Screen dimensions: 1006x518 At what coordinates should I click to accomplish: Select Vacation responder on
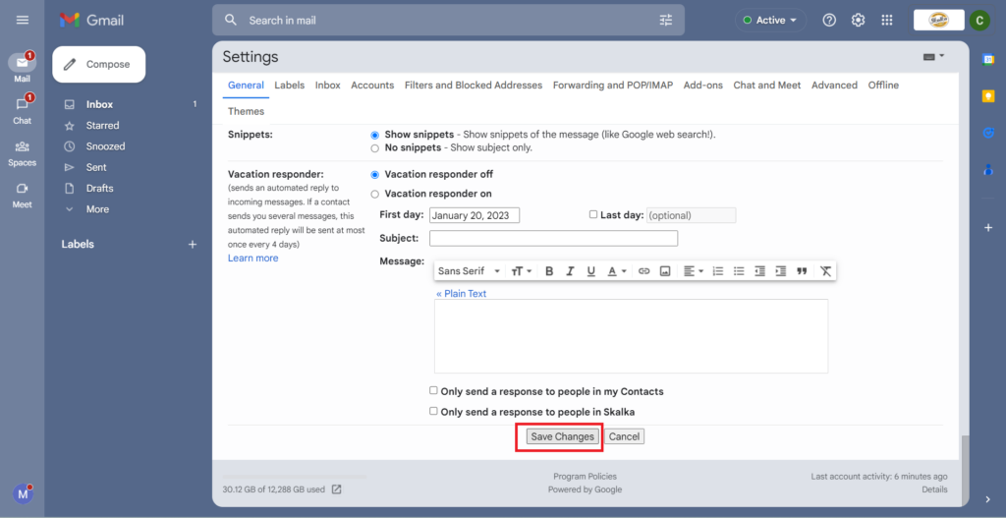coord(374,195)
